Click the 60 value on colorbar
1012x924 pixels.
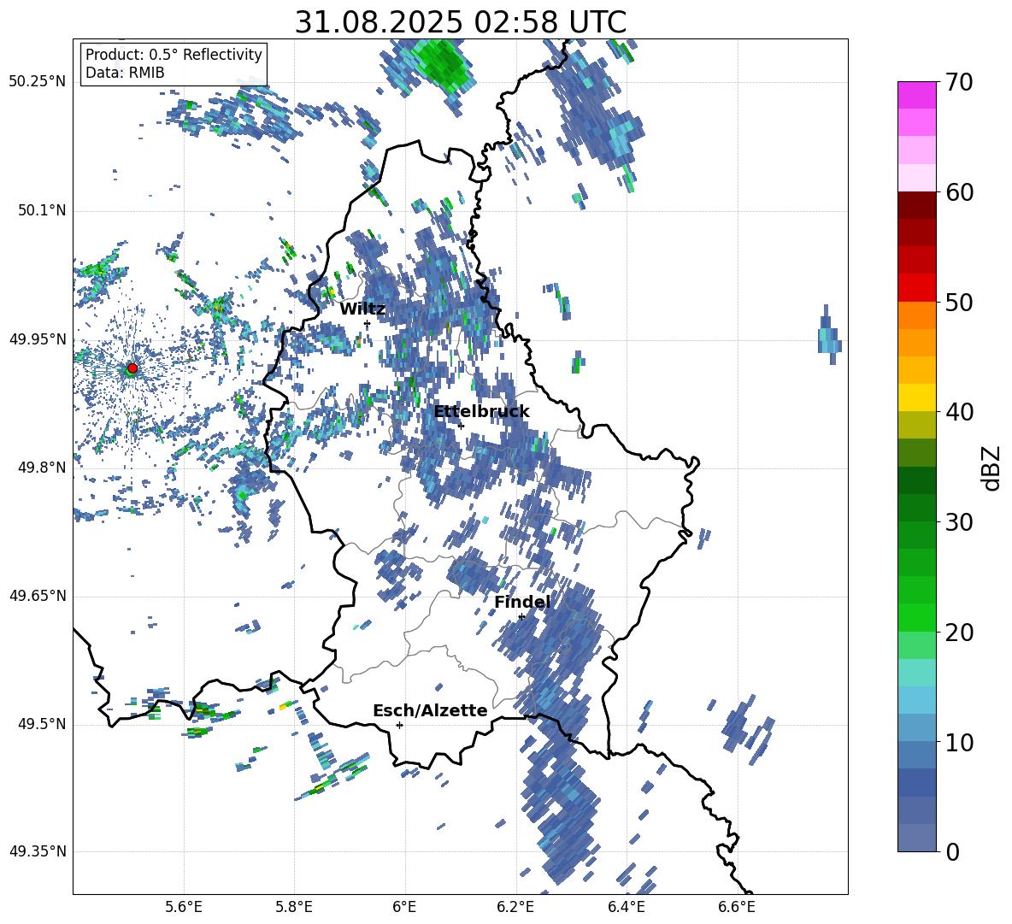tap(959, 192)
